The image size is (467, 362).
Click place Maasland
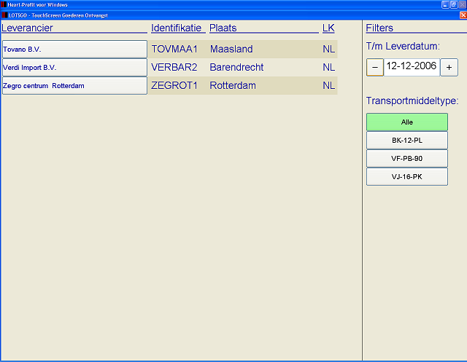(x=231, y=49)
